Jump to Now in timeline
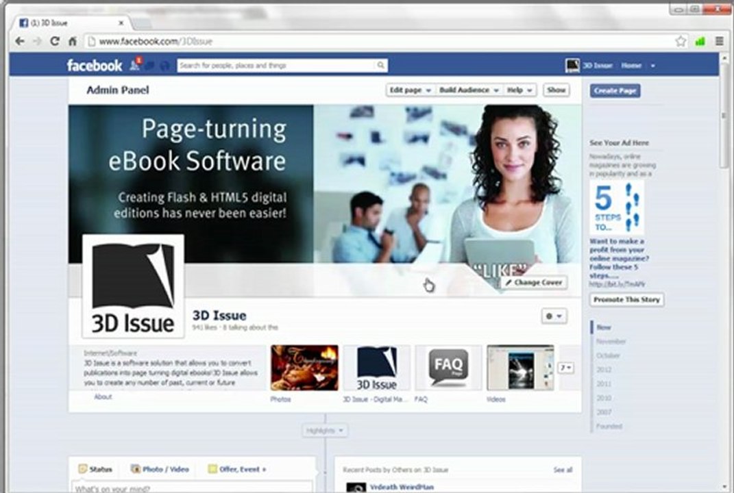The image size is (734, 493). point(603,327)
